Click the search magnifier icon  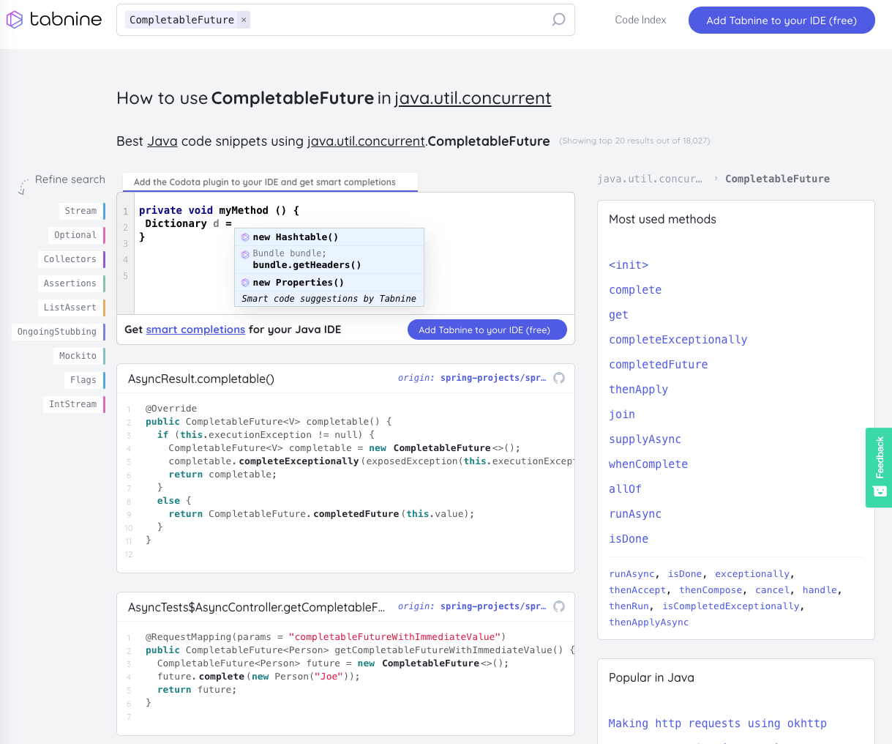(558, 20)
